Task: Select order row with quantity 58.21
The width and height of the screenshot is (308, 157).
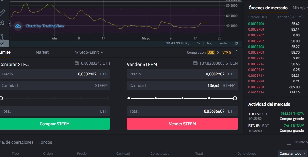Action: click(274, 75)
